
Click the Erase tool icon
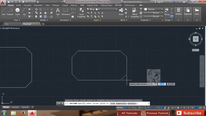(x=51, y=9)
